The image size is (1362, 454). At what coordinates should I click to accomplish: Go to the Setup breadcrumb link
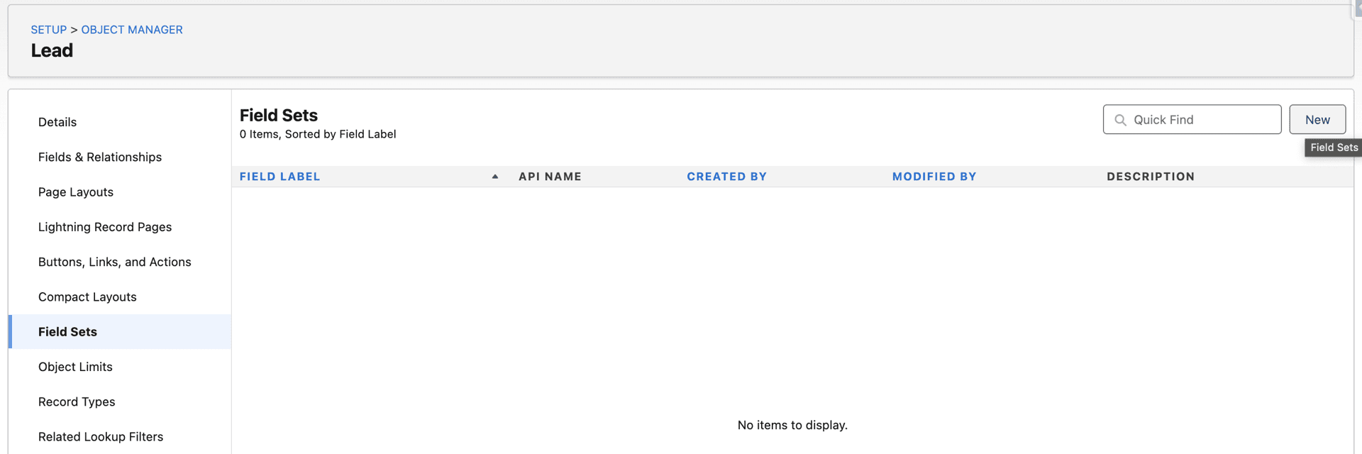[48, 30]
